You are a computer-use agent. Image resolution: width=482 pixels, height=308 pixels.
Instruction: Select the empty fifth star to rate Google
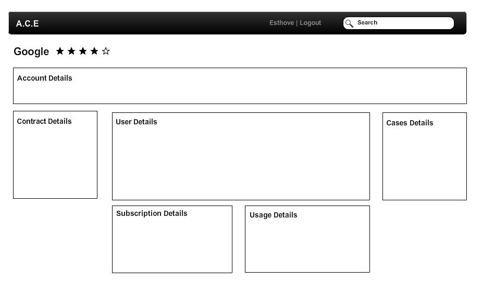[106, 51]
